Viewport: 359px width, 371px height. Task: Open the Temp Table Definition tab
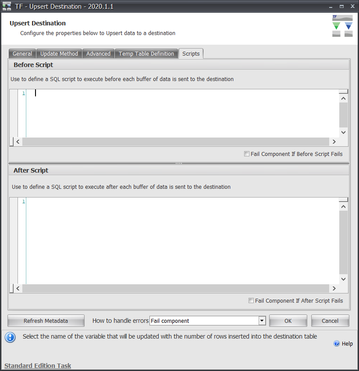click(146, 53)
